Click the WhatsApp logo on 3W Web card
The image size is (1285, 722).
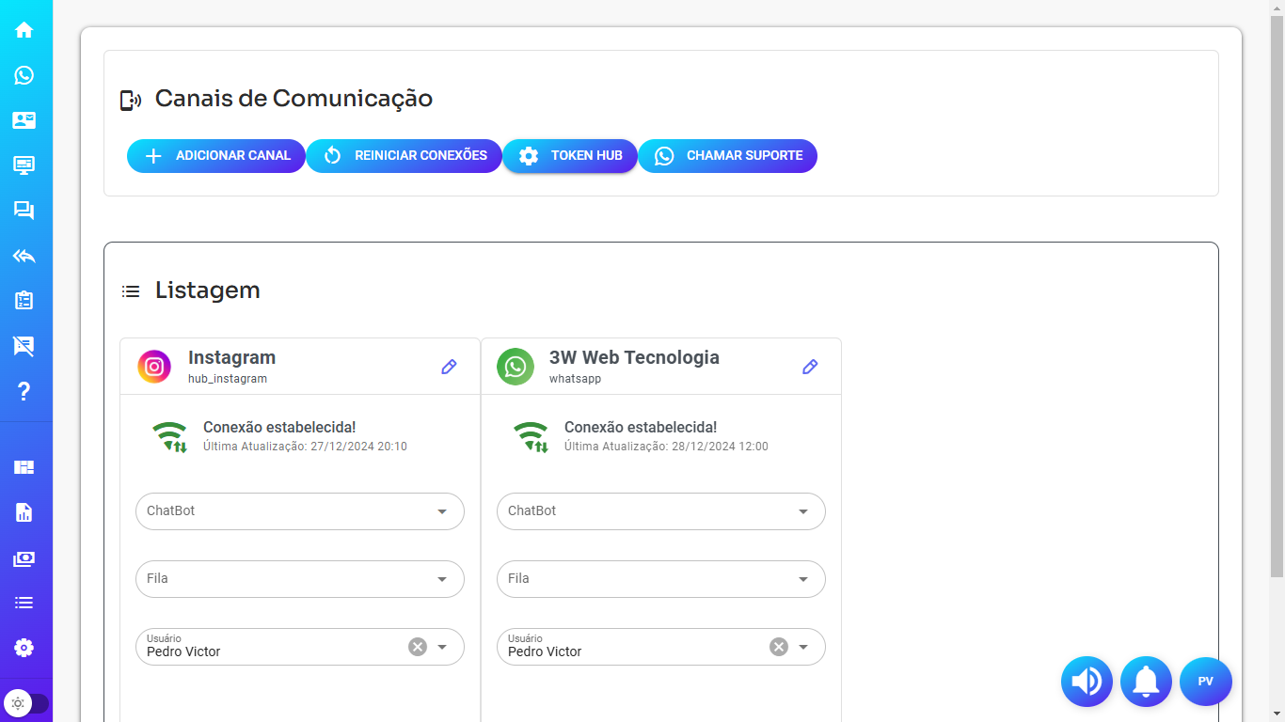click(x=516, y=367)
